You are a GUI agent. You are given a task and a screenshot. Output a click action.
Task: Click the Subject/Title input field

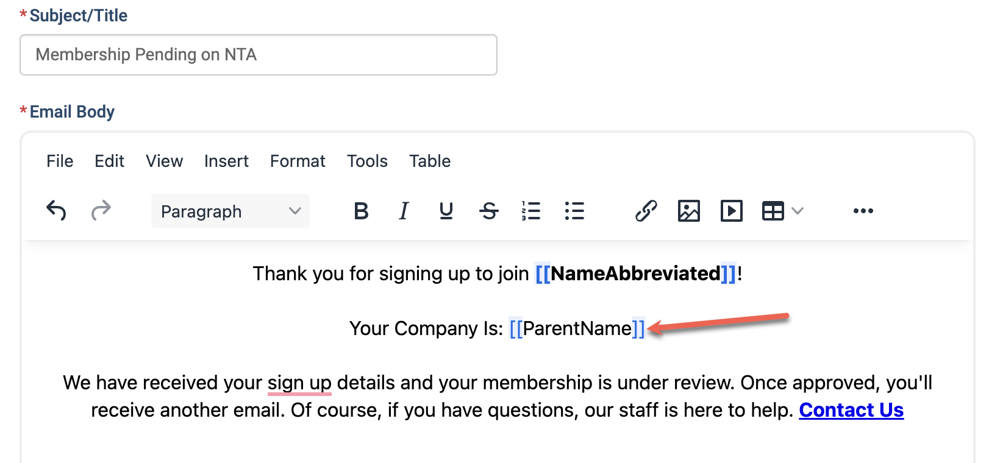tap(259, 55)
